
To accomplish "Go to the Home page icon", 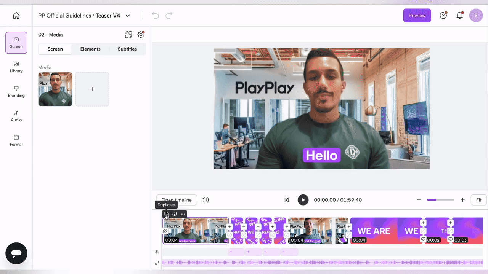I will pos(16,16).
